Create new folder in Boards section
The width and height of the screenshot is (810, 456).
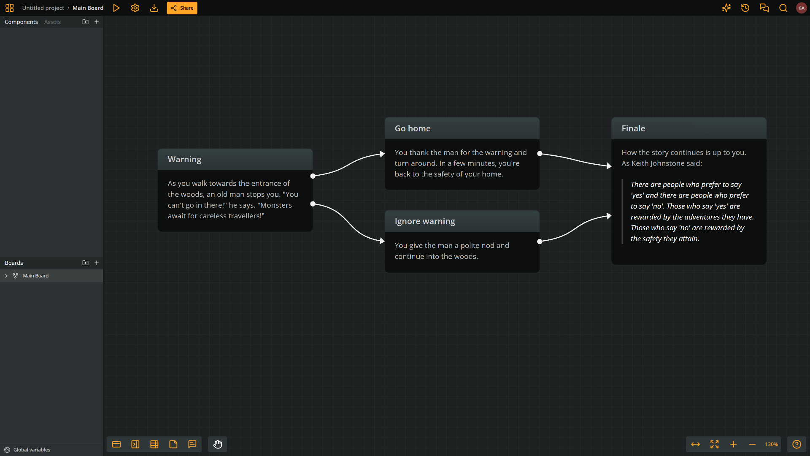pyautogui.click(x=85, y=263)
